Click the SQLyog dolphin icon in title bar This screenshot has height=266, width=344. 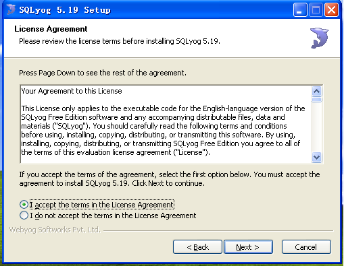point(11,9)
